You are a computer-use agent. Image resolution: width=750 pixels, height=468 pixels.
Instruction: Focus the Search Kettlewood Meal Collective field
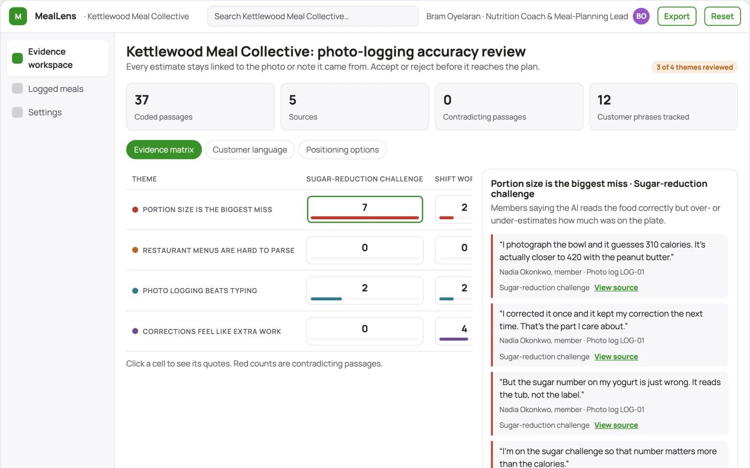click(x=313, y=16)
